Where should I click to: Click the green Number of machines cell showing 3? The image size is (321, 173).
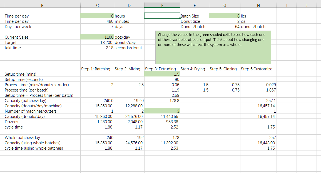click(x=162, y=111)
